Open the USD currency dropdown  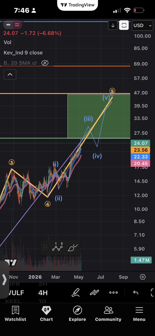[142, 25]
